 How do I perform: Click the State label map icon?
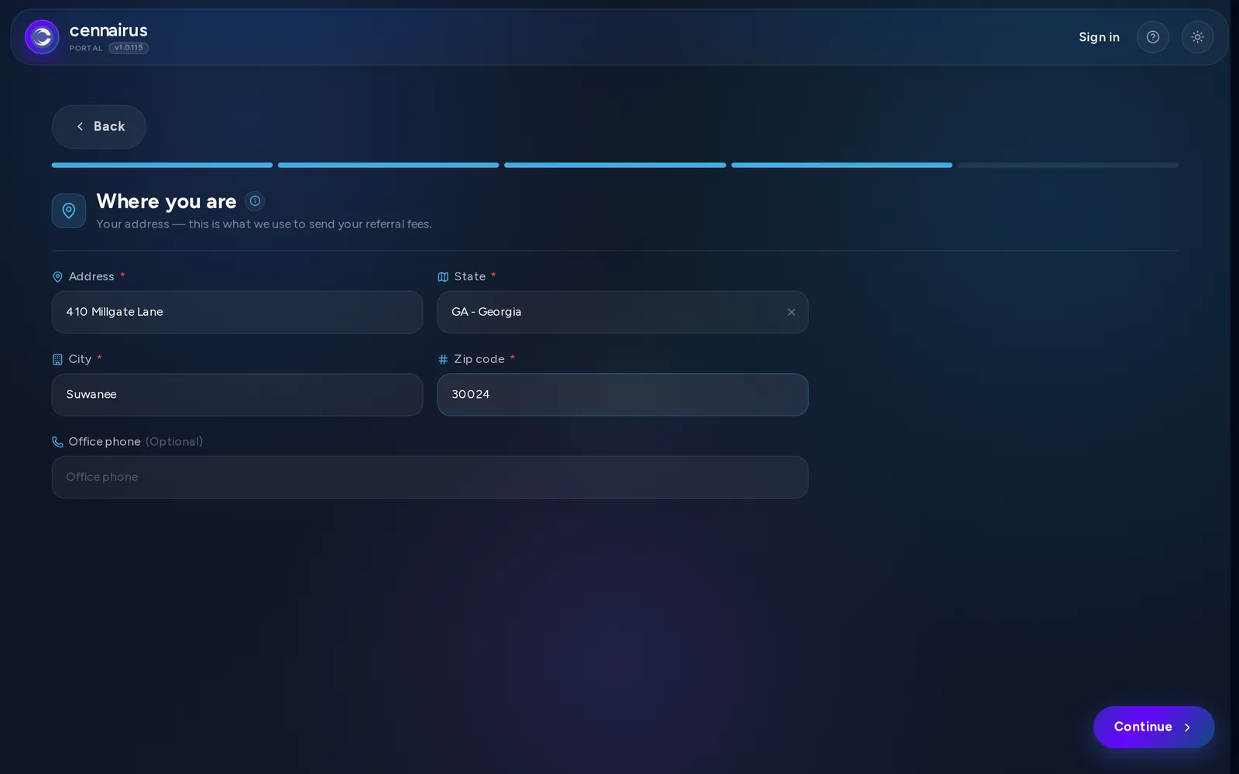click(x=443, y=277)
